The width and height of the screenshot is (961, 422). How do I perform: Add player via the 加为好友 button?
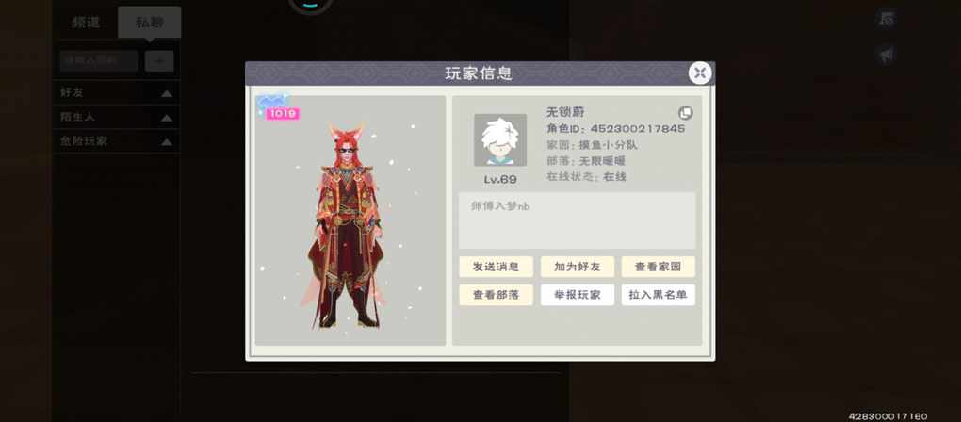click(x=577, y=267)
